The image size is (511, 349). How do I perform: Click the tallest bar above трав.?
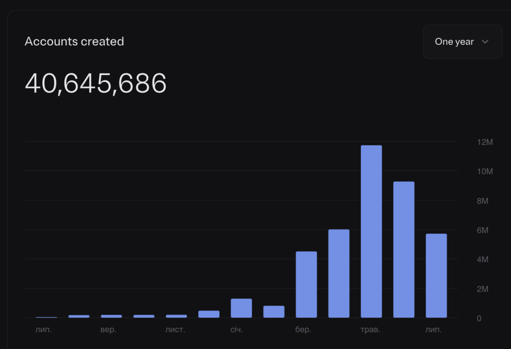coord(371,232)
